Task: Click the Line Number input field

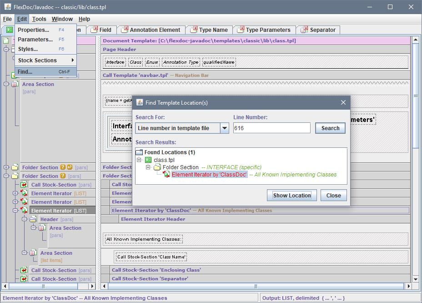Action: click(x=271, y=128)
